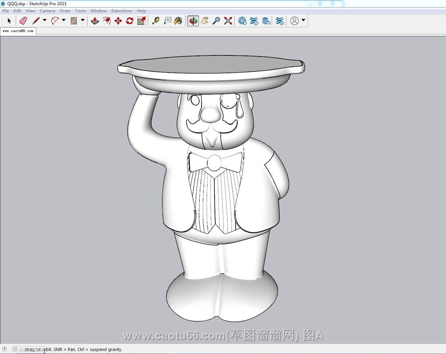
Task: Open the Camera menu
Action: point(47,11)
